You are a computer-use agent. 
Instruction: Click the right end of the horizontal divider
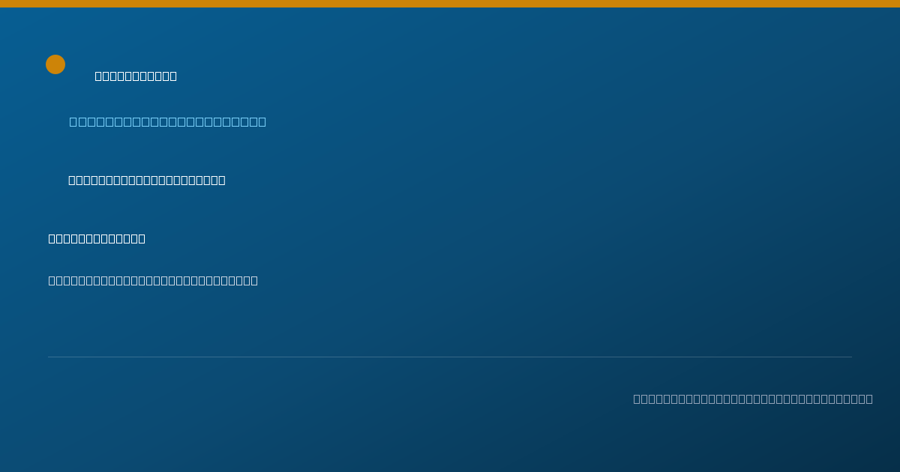pyautogui.click(x=850, y=357)
